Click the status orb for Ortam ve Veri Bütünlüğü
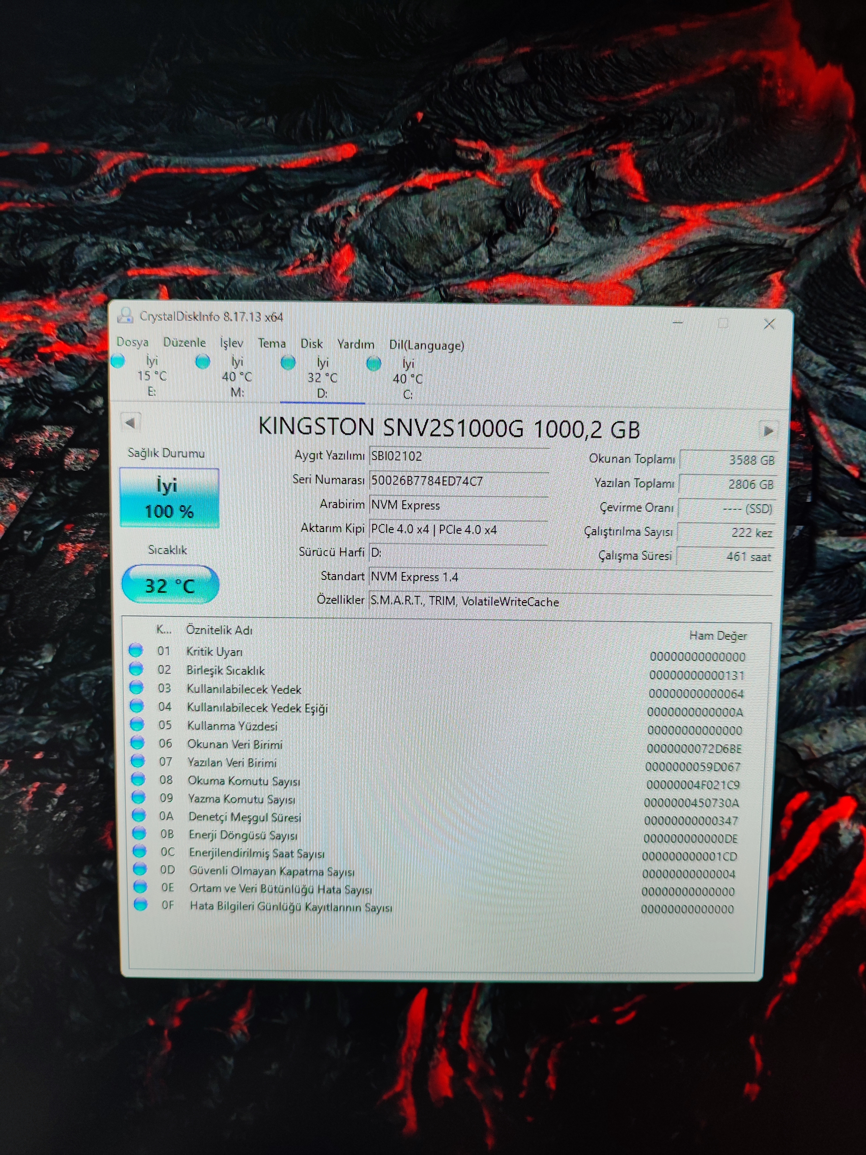The width and height of the screenshot is (866, 1155). (x=140, y=887)
